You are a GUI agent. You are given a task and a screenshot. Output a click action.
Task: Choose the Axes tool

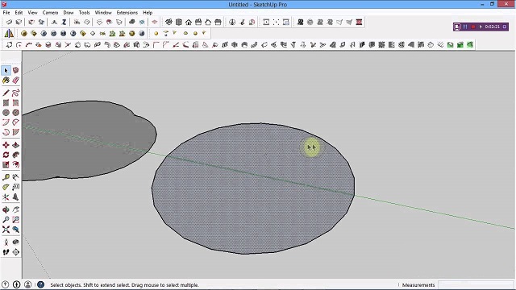[6, 197]
